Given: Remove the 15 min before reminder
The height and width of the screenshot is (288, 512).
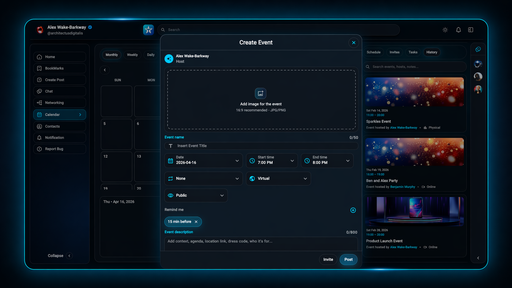Looking at the screenshot, I should 196,222.
